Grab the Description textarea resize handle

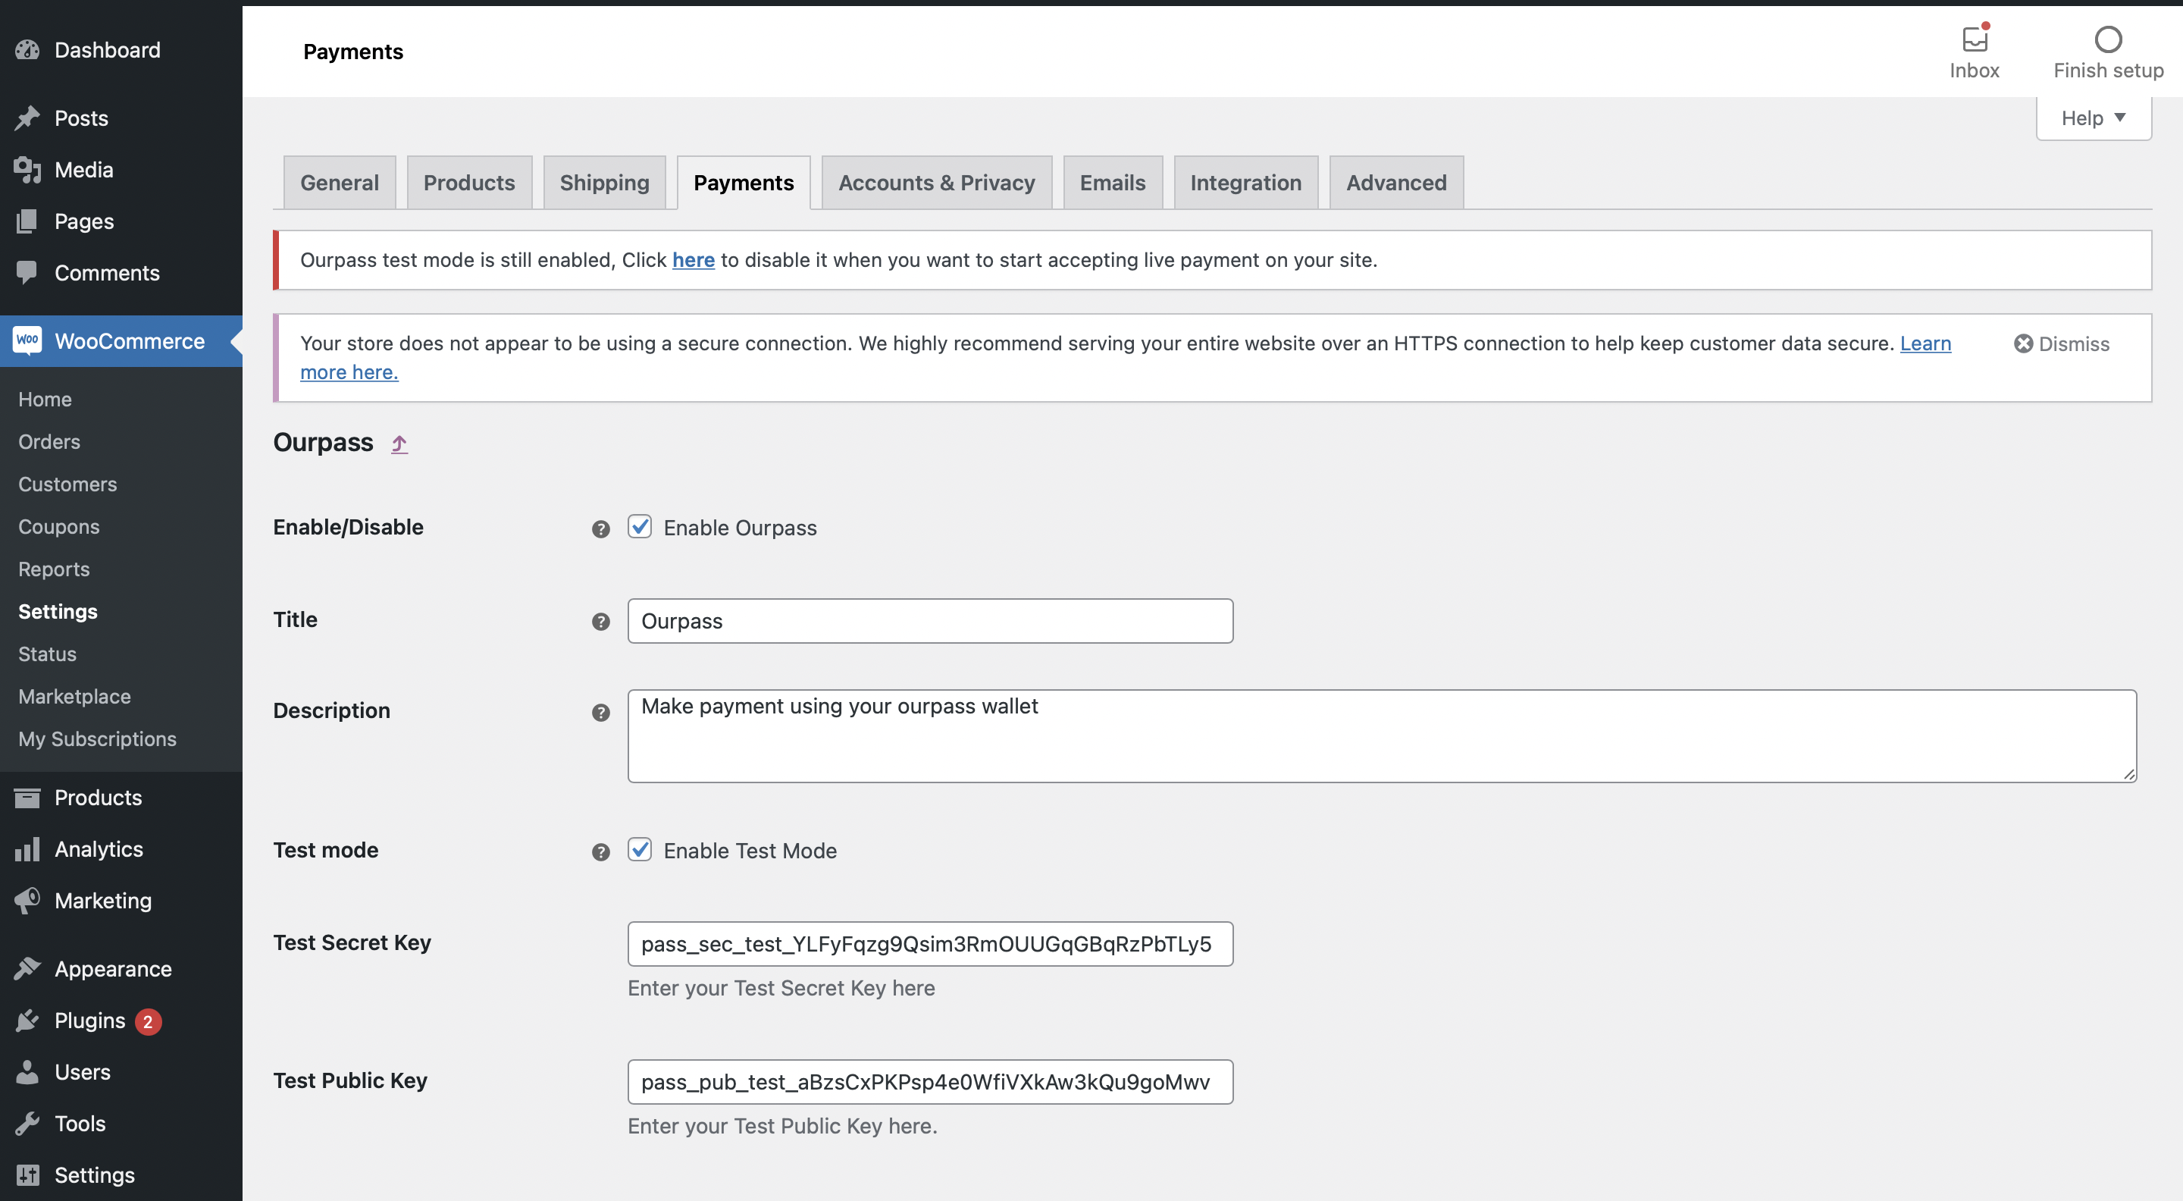click(x=2128, y=774)
